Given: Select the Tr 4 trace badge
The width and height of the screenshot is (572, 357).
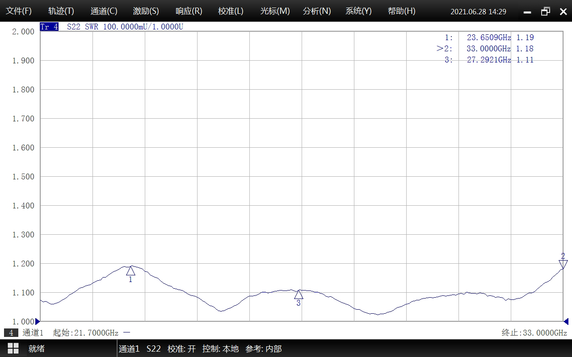Looking at the screenshot, I should coord(49,27).
